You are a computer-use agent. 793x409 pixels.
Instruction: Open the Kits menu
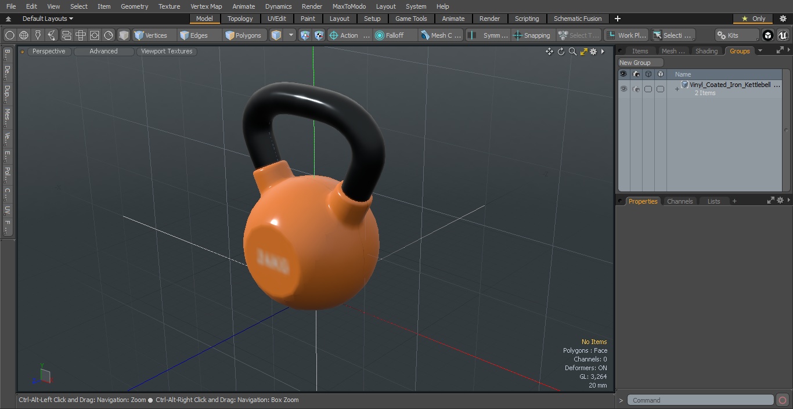[737, 35]
